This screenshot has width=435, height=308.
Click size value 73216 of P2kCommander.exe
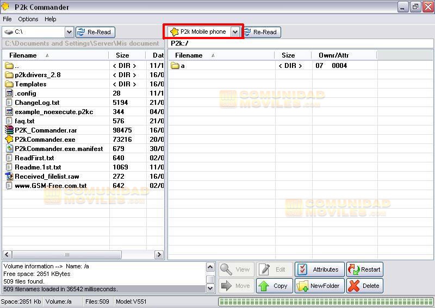tap(122, 140)
